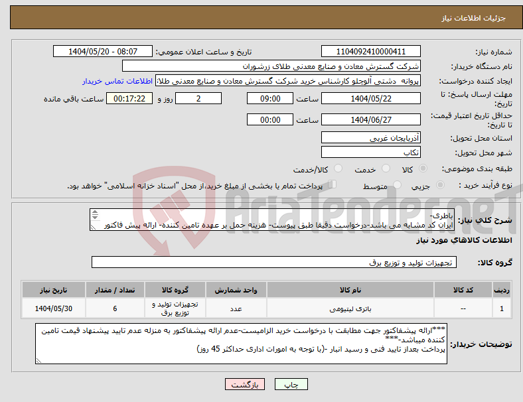Image resolution: width=523 pixels, height=402 pixels.
Task: Click the واحد شمارش column header
Action: click(236, 290)
